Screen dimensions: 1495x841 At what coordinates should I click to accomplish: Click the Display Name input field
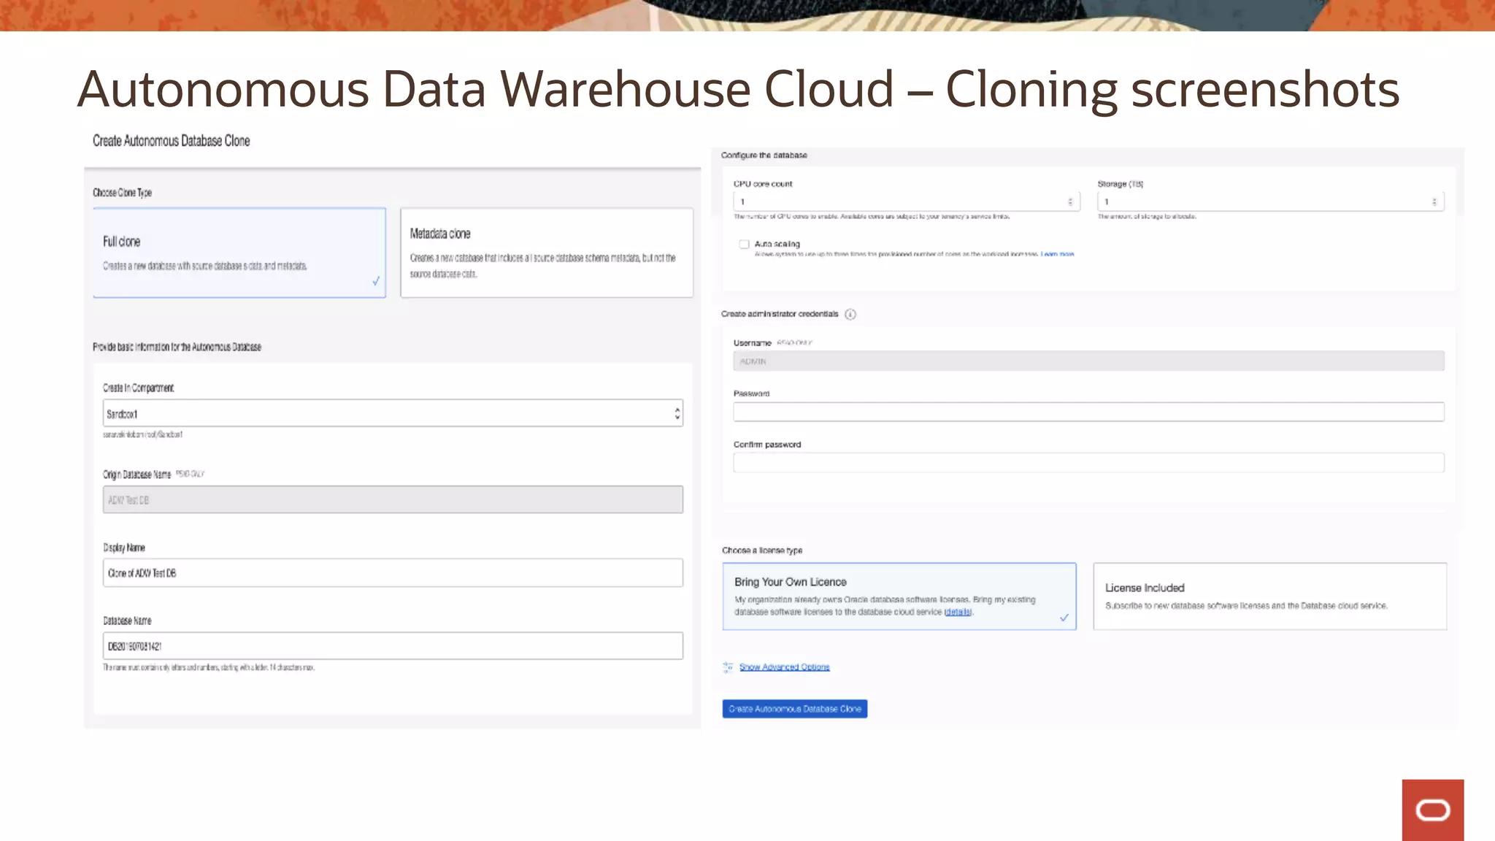click(x=393, y=573)
